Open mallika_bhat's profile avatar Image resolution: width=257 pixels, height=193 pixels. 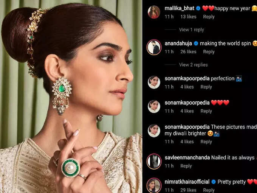click(154, 12)
